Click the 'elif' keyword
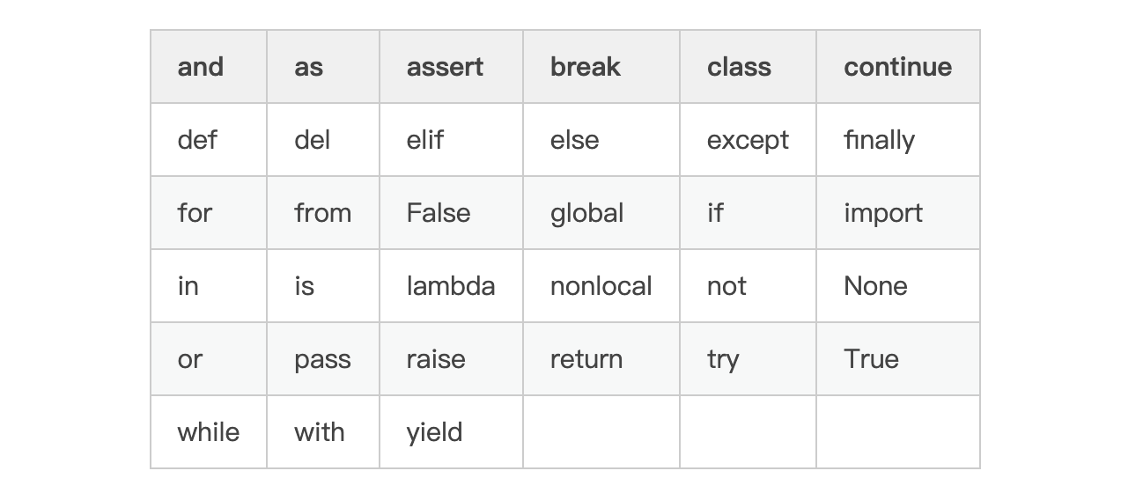This screenshot has width=1143, height=493. coord(425,140)
